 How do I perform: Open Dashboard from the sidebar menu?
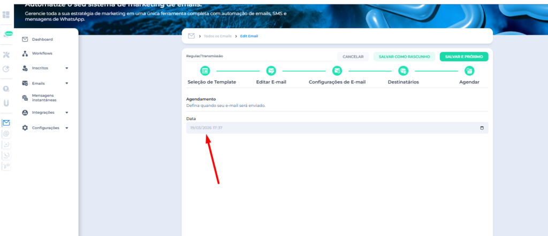coord(42,40)
